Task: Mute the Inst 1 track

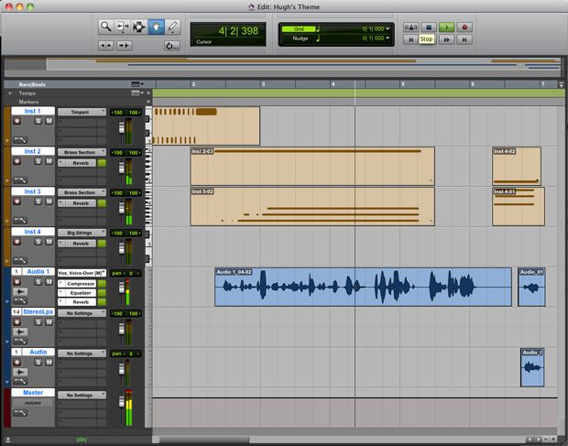Action: tap(49, 121)
